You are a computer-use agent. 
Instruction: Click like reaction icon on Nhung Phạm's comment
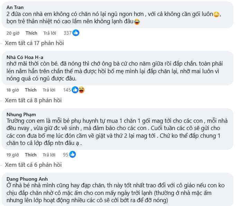(73, 154)
